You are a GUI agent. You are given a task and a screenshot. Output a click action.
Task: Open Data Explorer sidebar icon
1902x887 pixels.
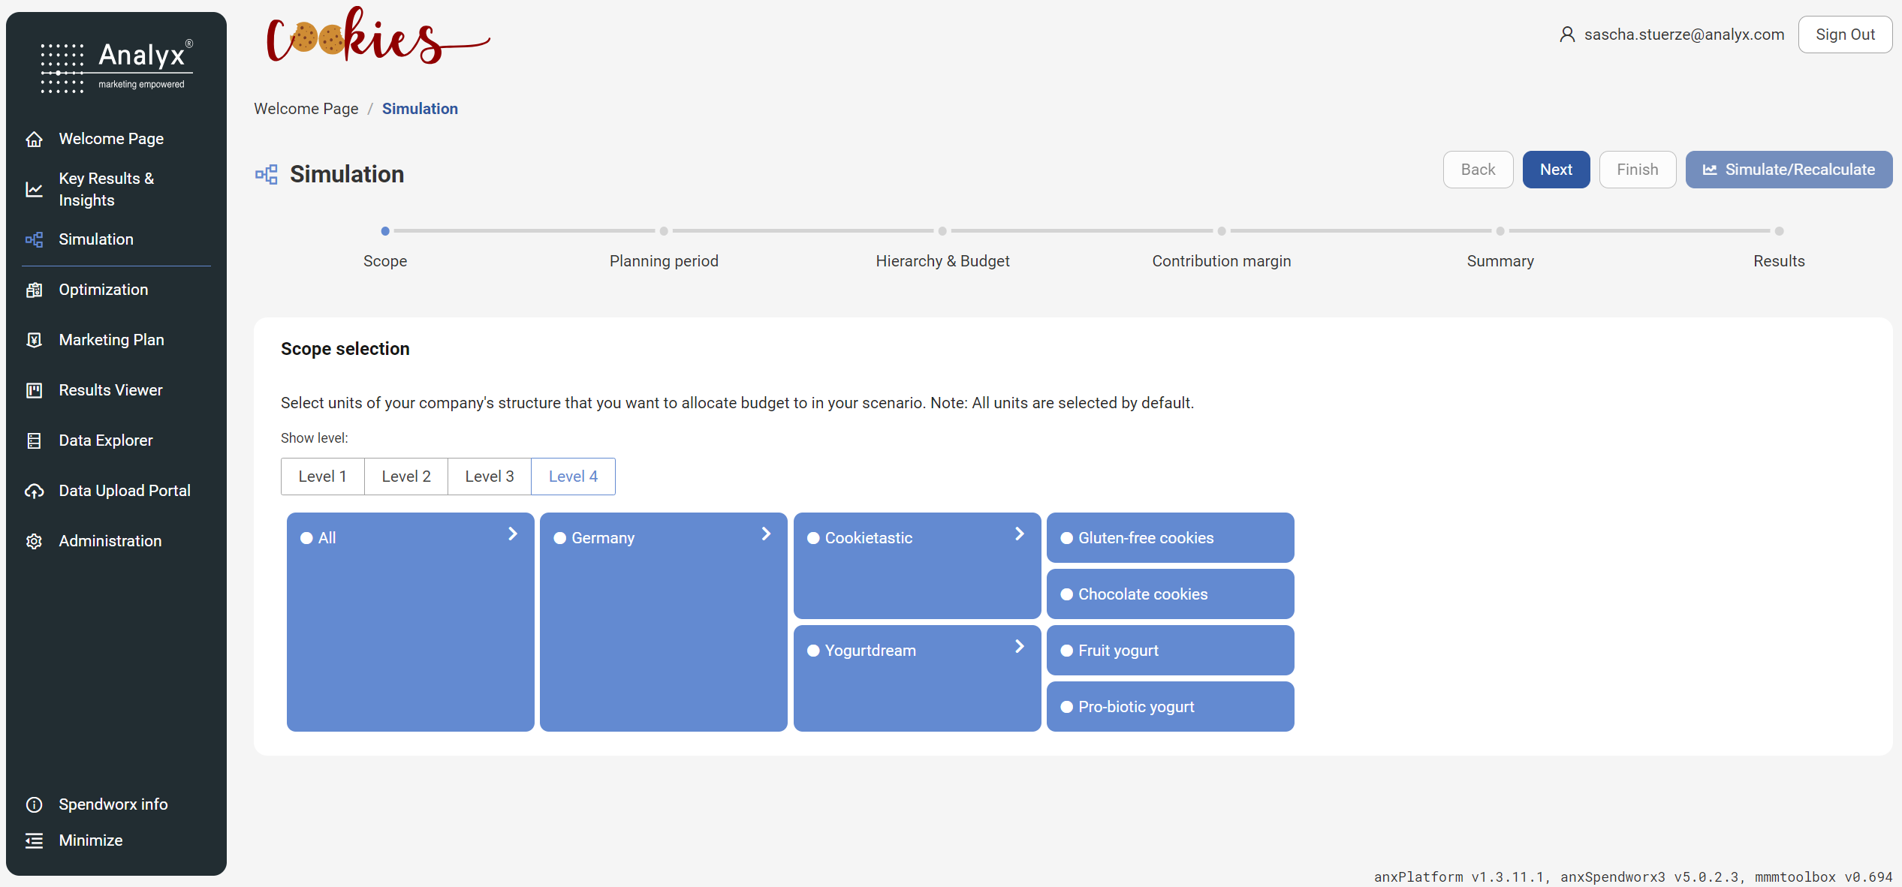tap(34, 440)
